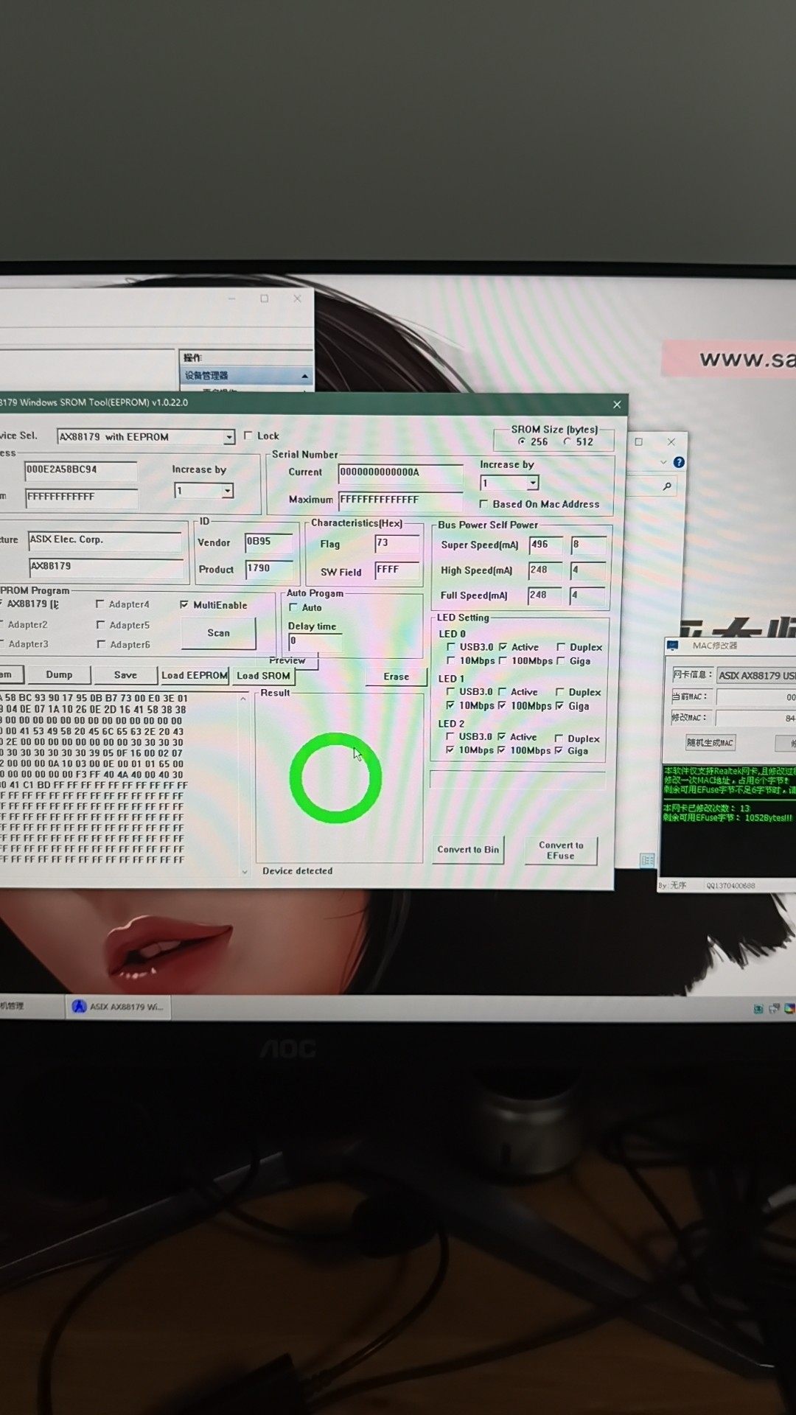Click the 'Device detected' status text
Image resolution: width=796 pixels, height=1415 pixels.
297,870
